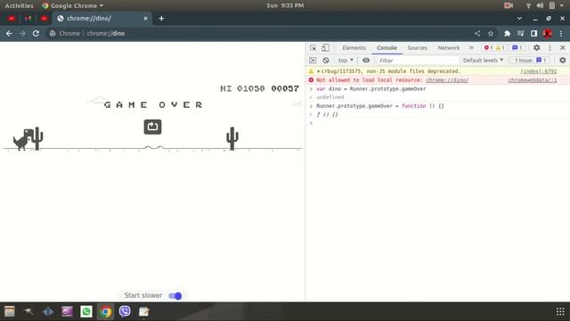Click the 1 Issue button

point(530,61)
